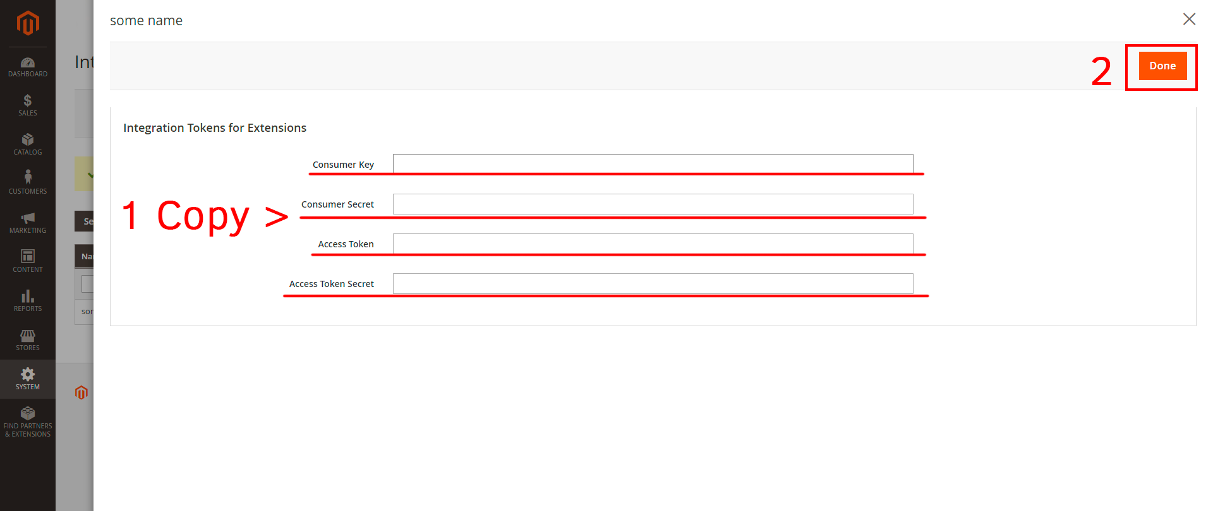1213x511 pixels.
Task: Select the System gear icon menu
Action: (28, 379)
